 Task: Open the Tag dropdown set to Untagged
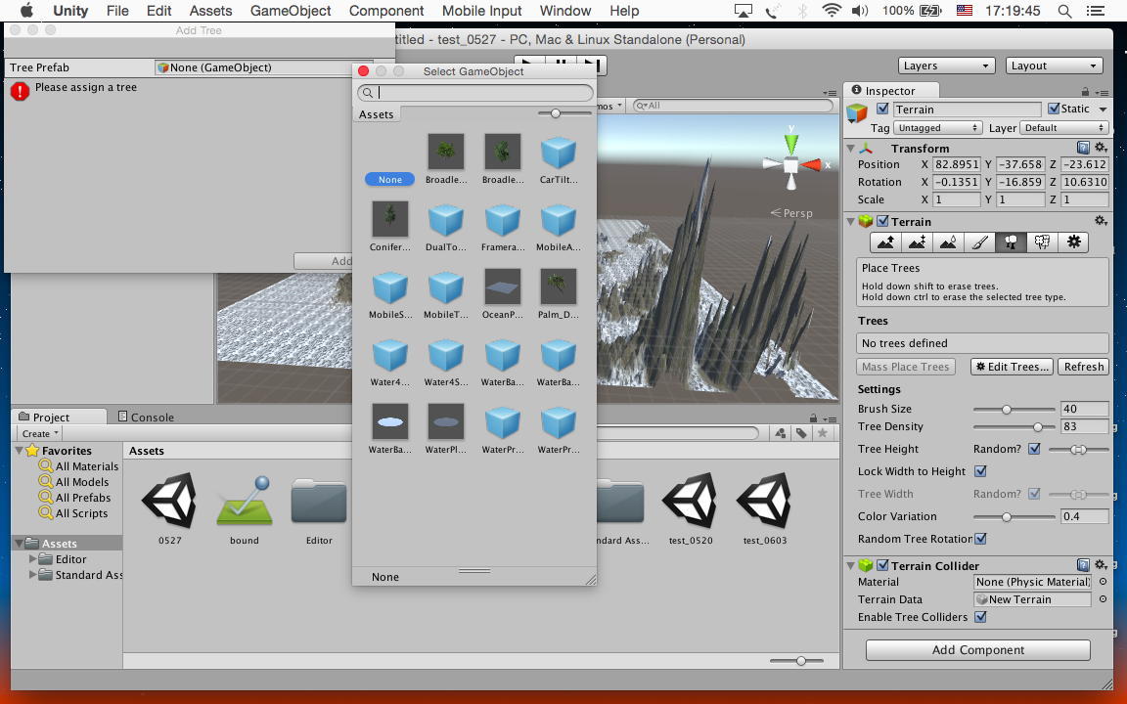tap(937, 128)
